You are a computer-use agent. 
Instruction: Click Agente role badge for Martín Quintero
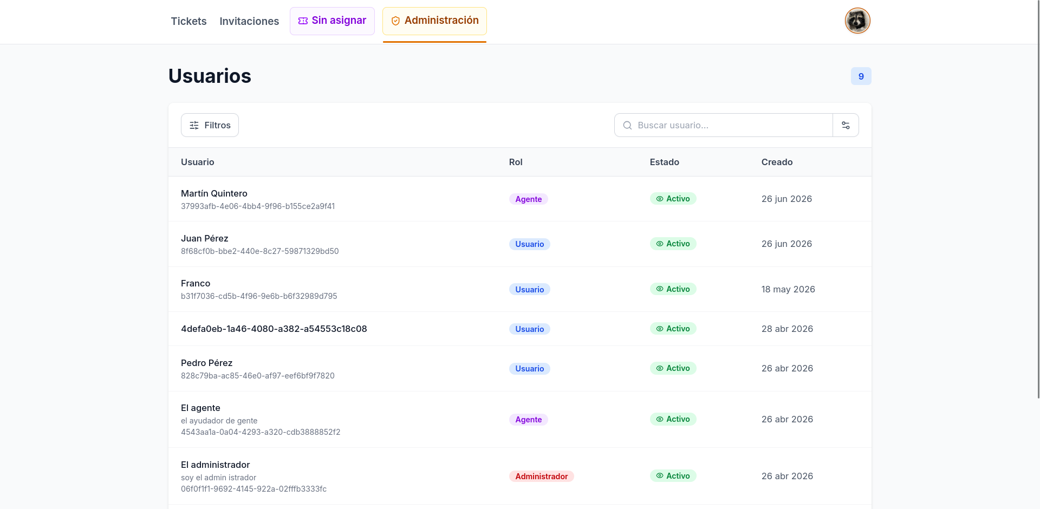coord(529,199)
